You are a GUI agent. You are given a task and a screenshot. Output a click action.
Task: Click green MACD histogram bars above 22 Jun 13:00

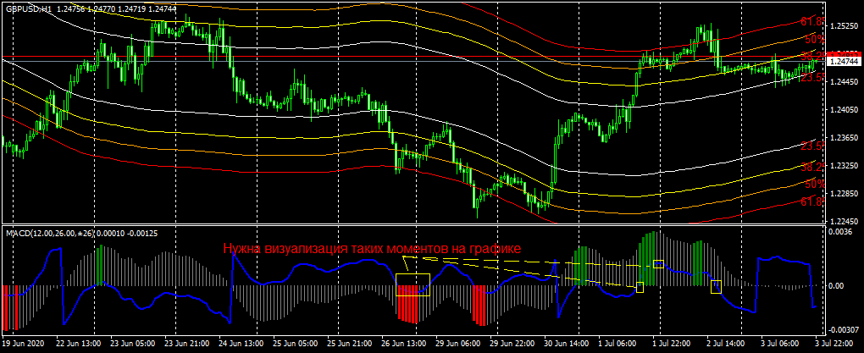pyautogui.click(x=100, y=266)
